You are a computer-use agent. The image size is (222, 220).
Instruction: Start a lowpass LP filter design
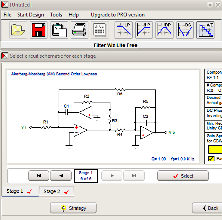(x=124, y=30)
